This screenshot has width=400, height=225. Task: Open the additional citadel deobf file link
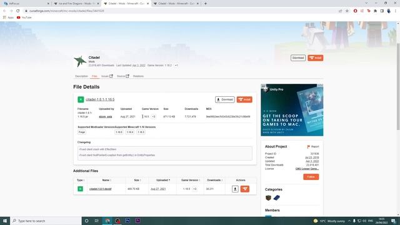100,189
